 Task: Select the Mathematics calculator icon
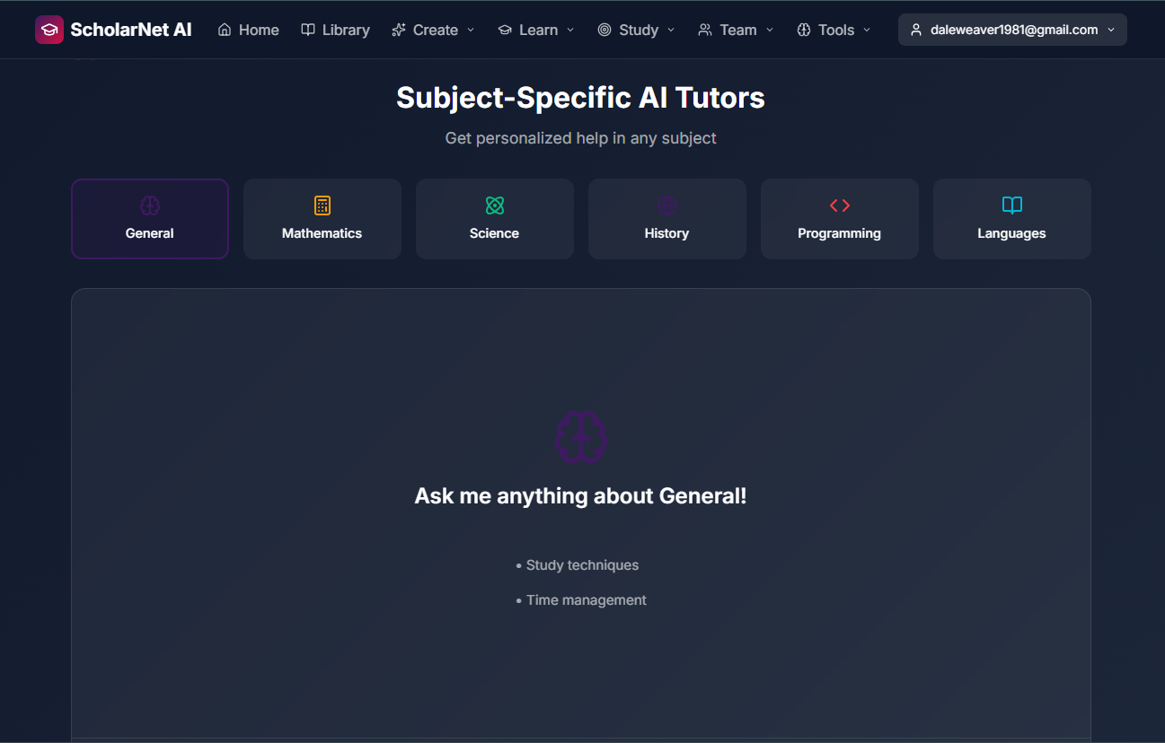click(x=322, y=205)
